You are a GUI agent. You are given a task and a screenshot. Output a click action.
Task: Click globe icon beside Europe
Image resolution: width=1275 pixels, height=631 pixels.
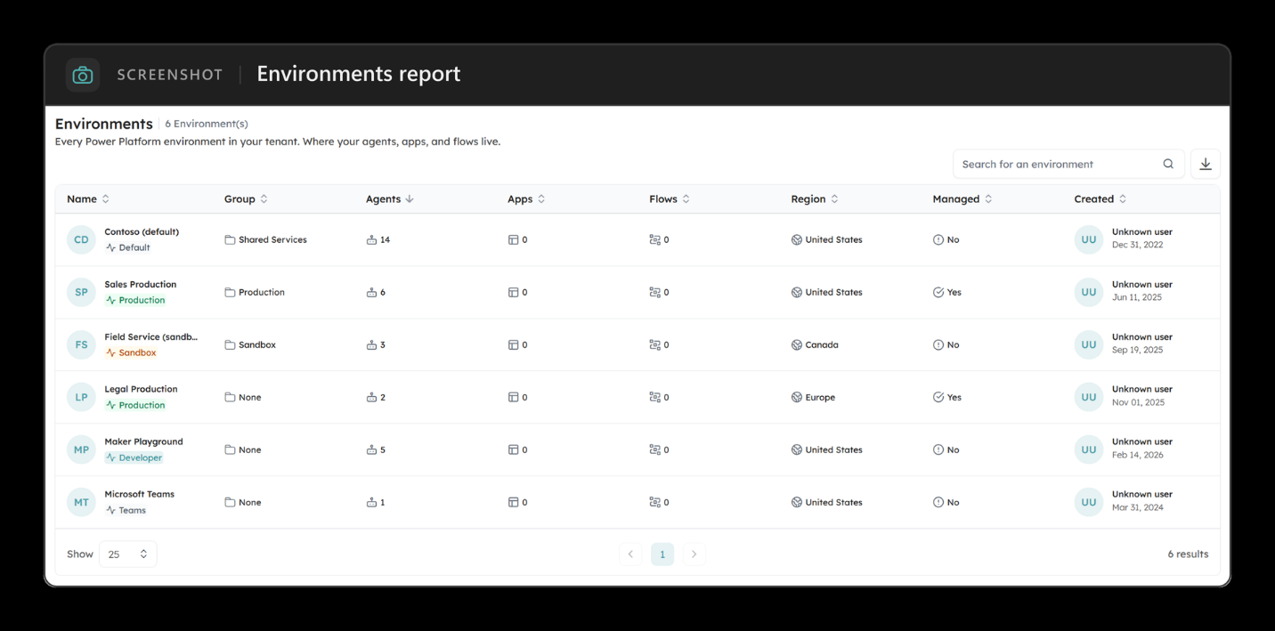pos(796,397)
